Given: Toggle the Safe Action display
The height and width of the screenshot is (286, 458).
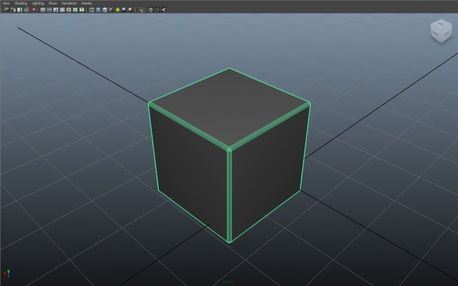Looking at the screenshot, I should click(x=75, y=10).
